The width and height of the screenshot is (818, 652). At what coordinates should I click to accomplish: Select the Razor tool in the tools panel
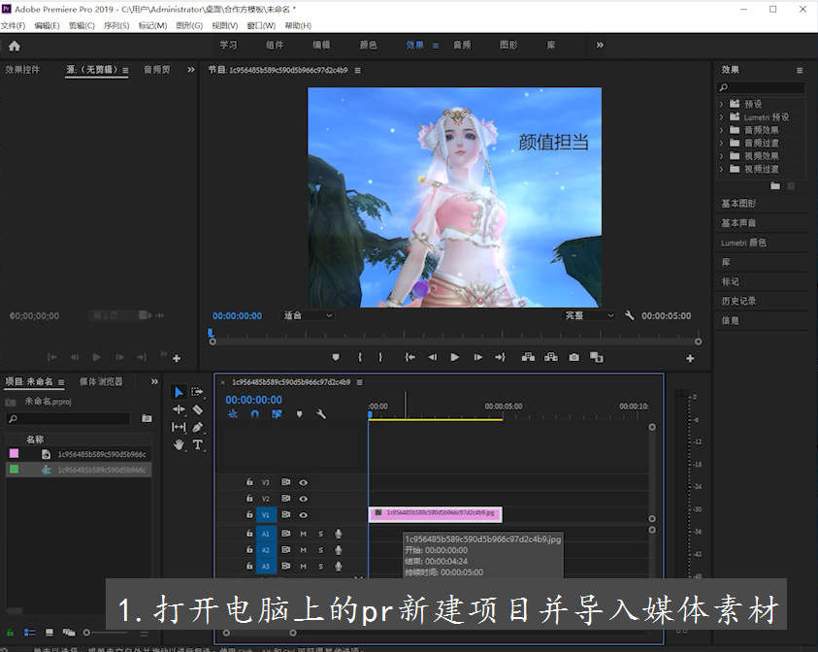[x=198, y=409]
